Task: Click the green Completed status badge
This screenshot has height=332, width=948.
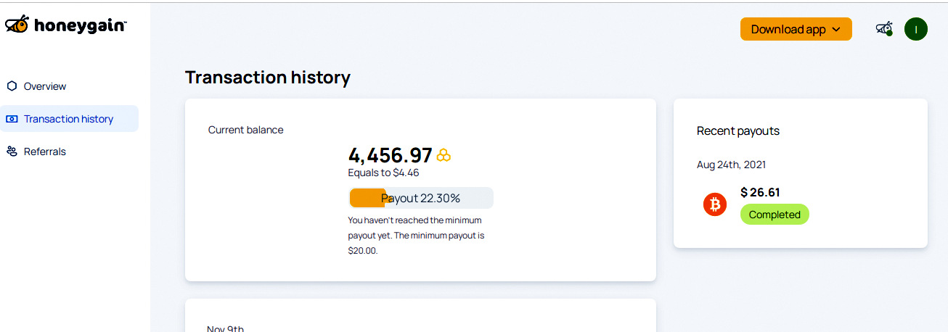Action: click(x=775, y=215)
